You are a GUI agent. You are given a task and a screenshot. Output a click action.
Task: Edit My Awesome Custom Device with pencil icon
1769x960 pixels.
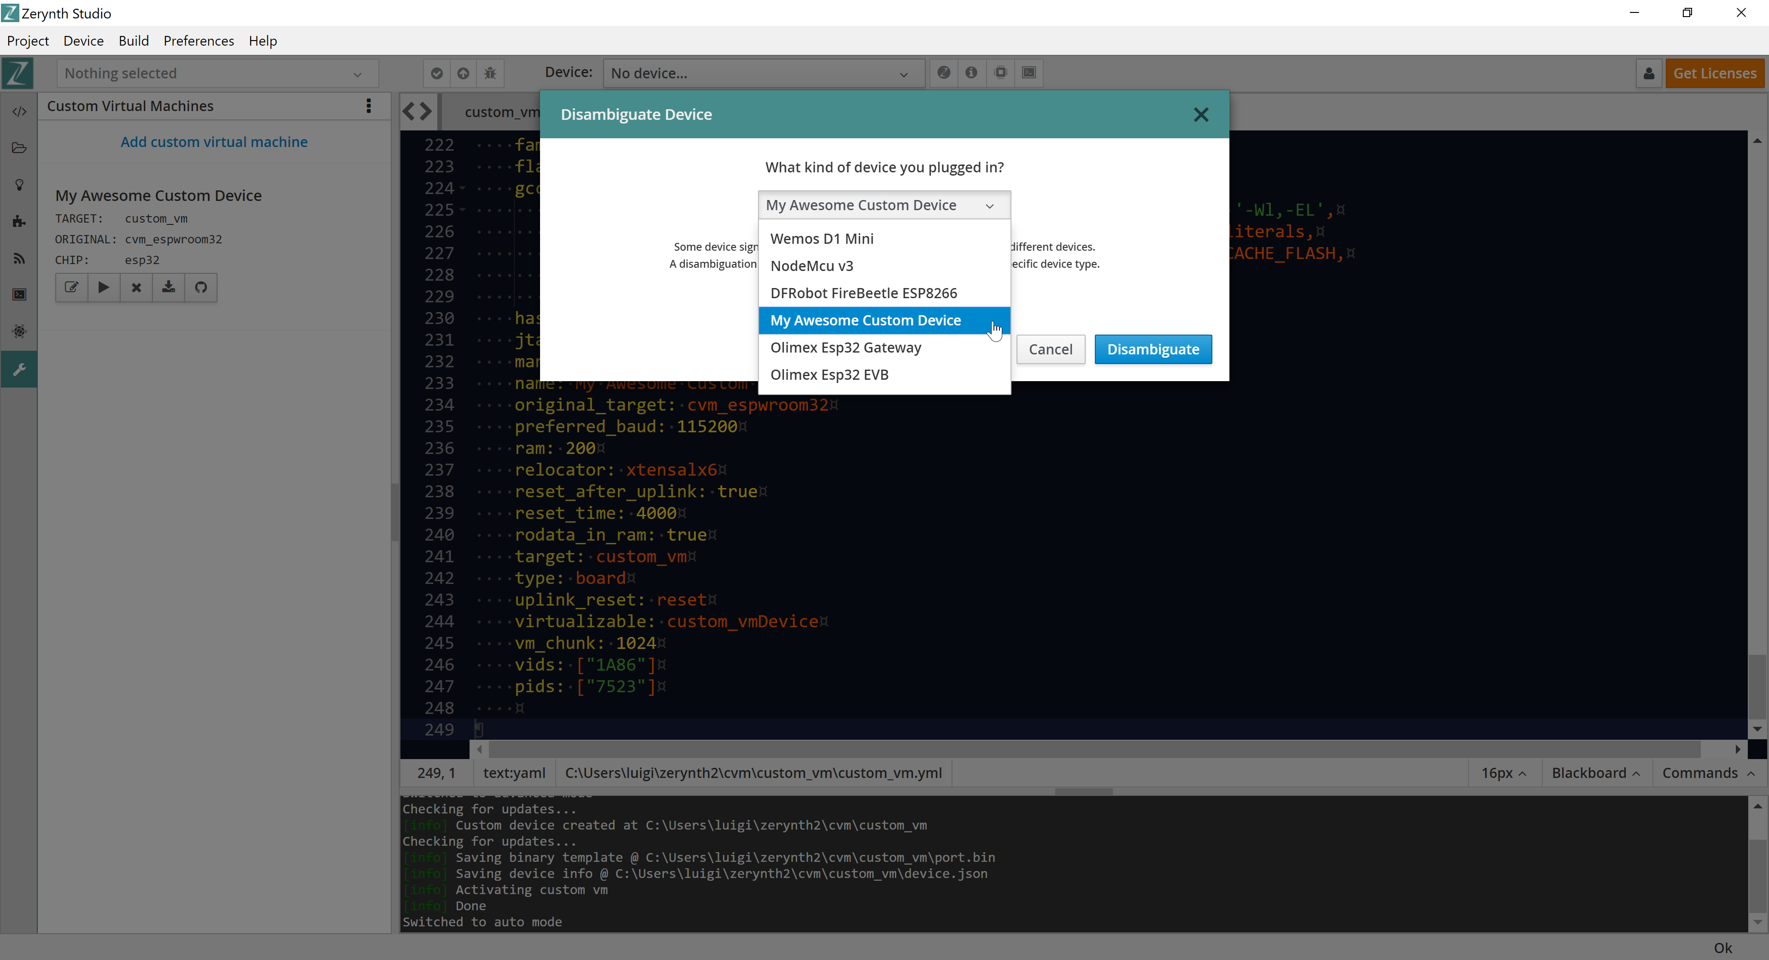tap(71, 288)
